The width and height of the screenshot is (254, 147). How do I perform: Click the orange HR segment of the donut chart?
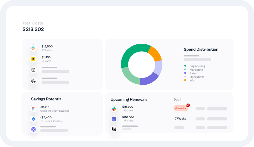[155, 53]
